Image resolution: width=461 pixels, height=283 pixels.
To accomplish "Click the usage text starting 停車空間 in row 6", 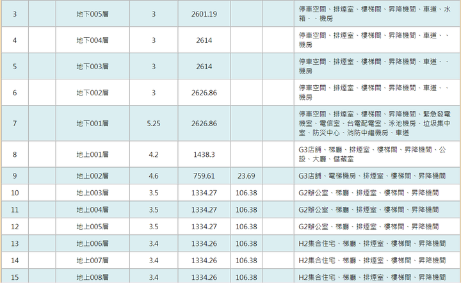I will point(374,92).
